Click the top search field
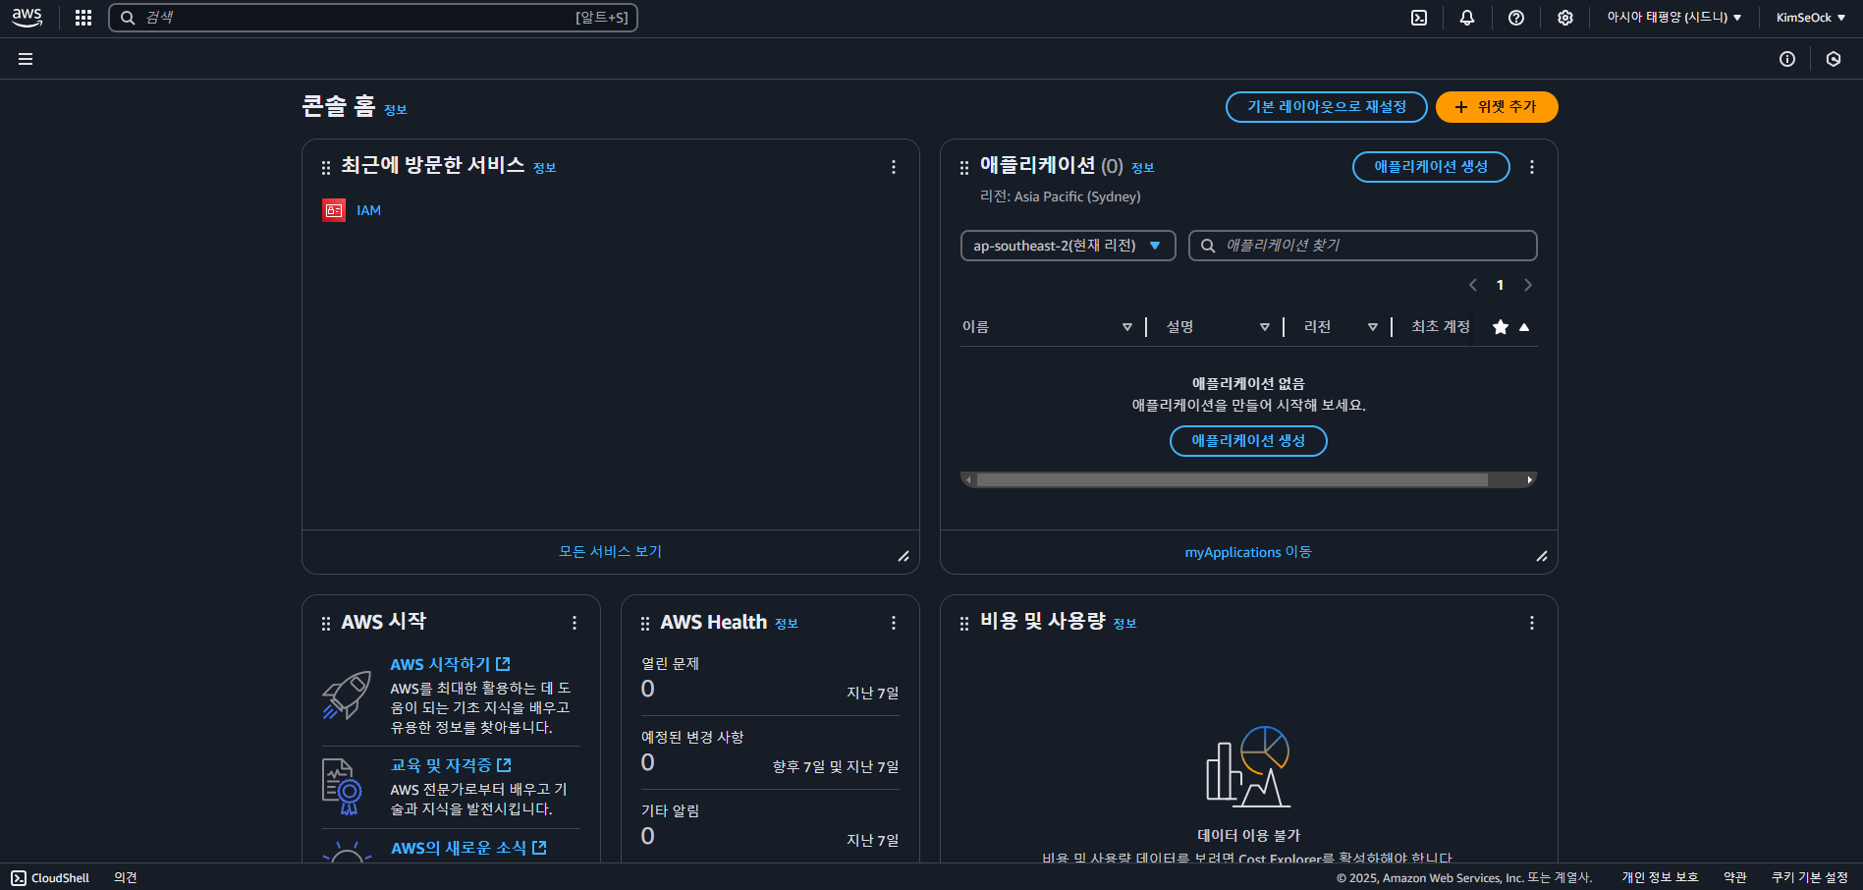 point(373,18)
